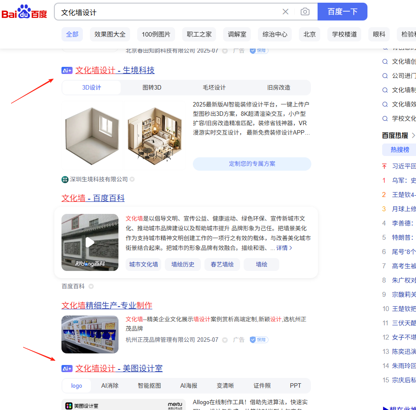Click the 春艺墙绘 tag

click(x=222, y=264)
